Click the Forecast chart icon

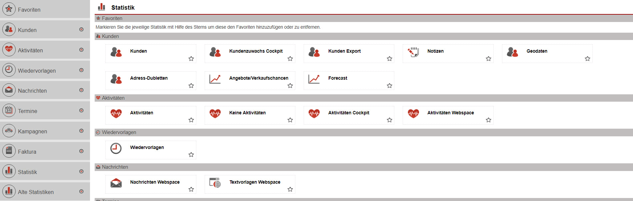[x=314, y=79]
